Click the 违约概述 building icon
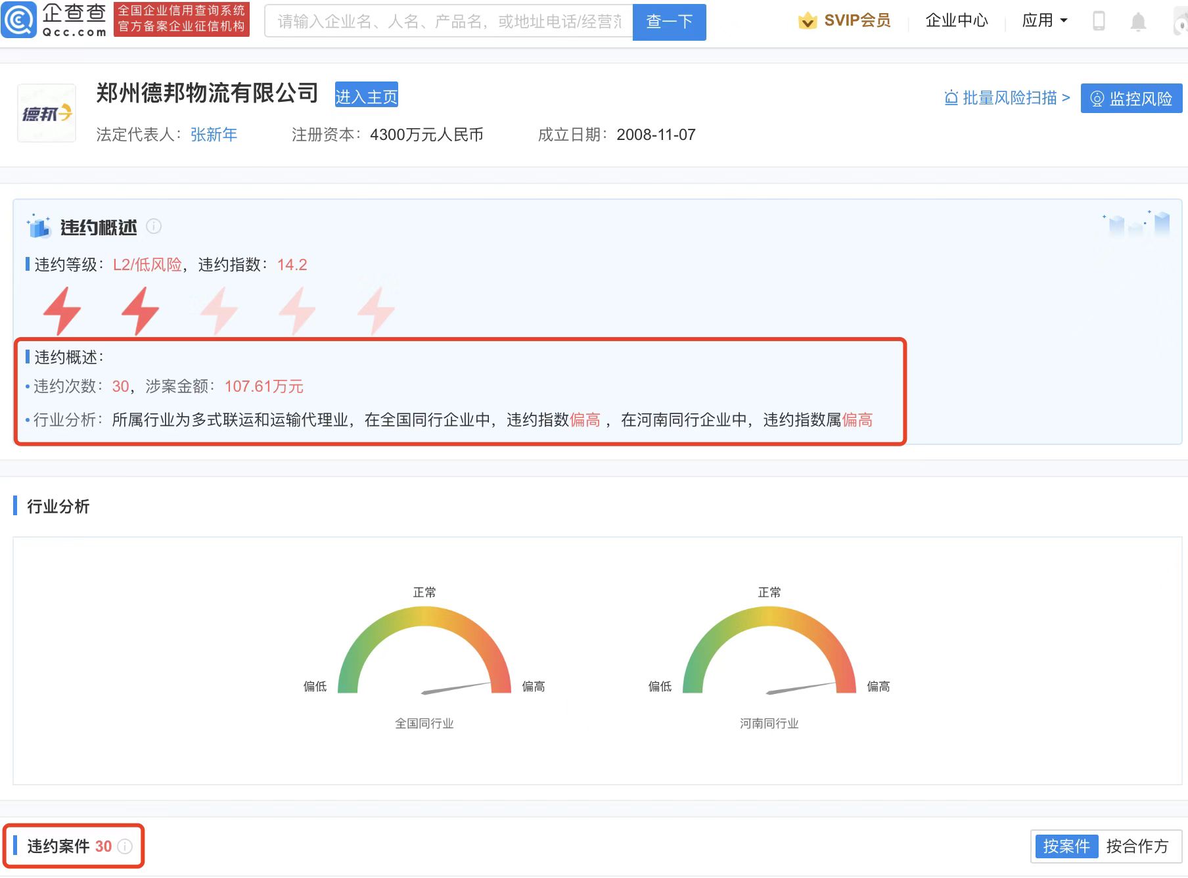 click(x=39, y=225)
